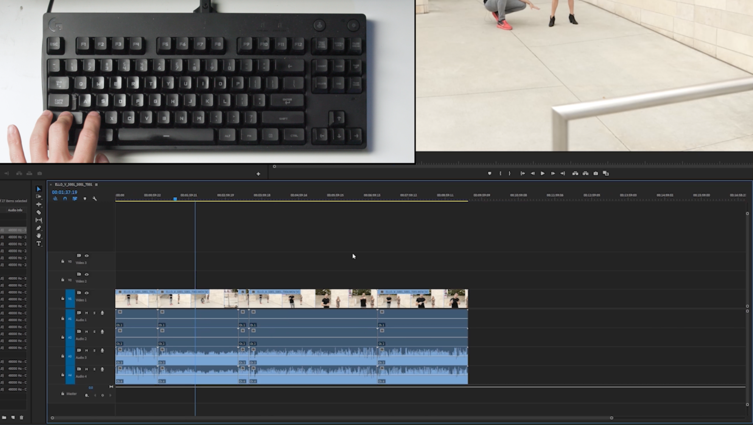
Task: Click the Extract button
Action: [x=585, y=173]
